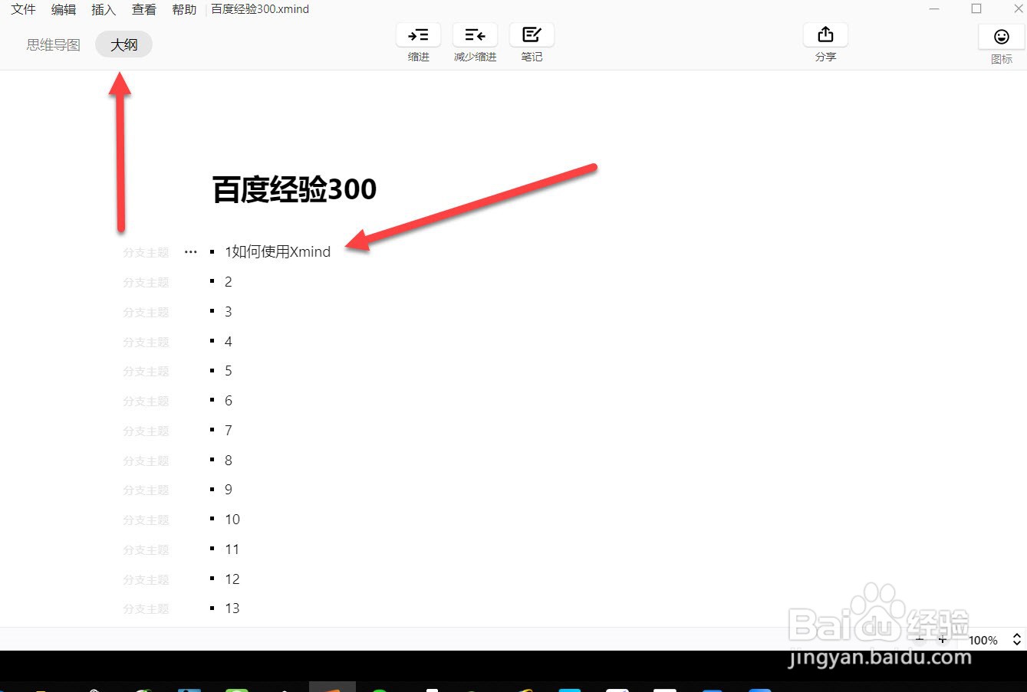Pin the Xmind icon on the taskbar

coord(333,686)
